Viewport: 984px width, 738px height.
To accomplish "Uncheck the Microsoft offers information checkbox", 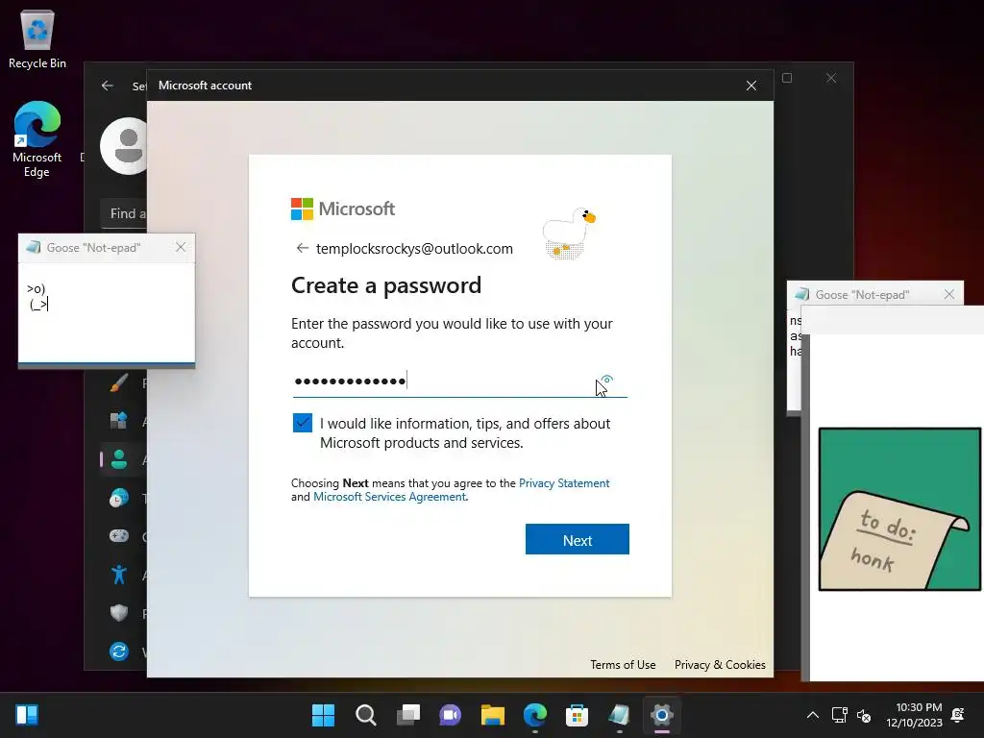I will coord(303,423).
